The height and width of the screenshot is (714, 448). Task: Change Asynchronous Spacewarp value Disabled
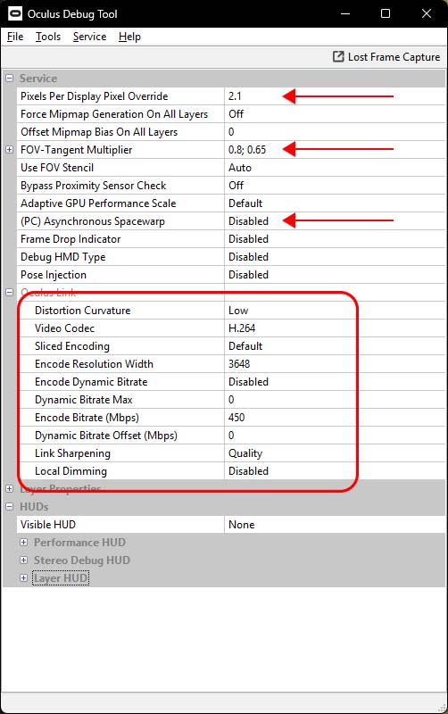(335, 220)
